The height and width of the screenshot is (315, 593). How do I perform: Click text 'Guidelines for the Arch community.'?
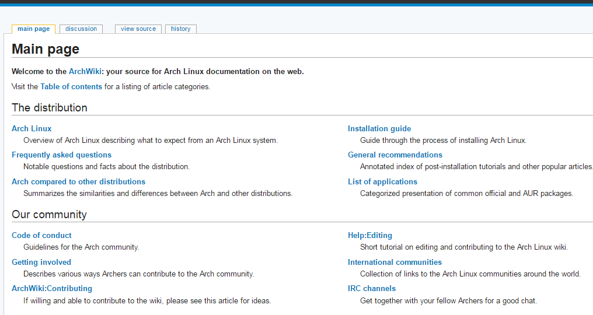(81, 247)
